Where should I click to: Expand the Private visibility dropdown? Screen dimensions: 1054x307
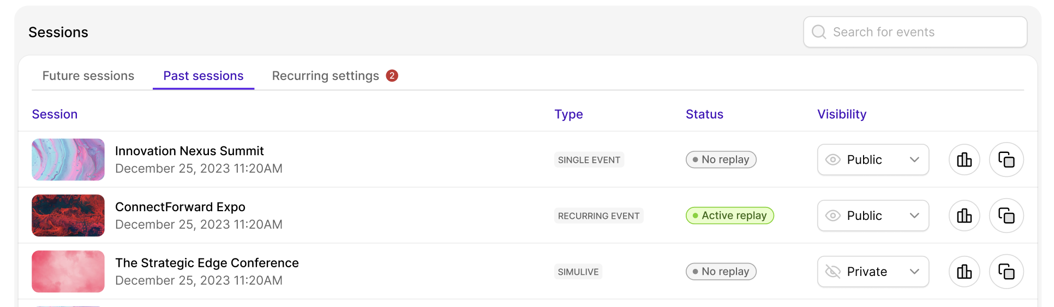tap(873, 272)
